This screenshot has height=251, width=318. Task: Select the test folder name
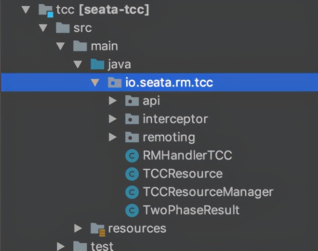click(x=102, y=246)
